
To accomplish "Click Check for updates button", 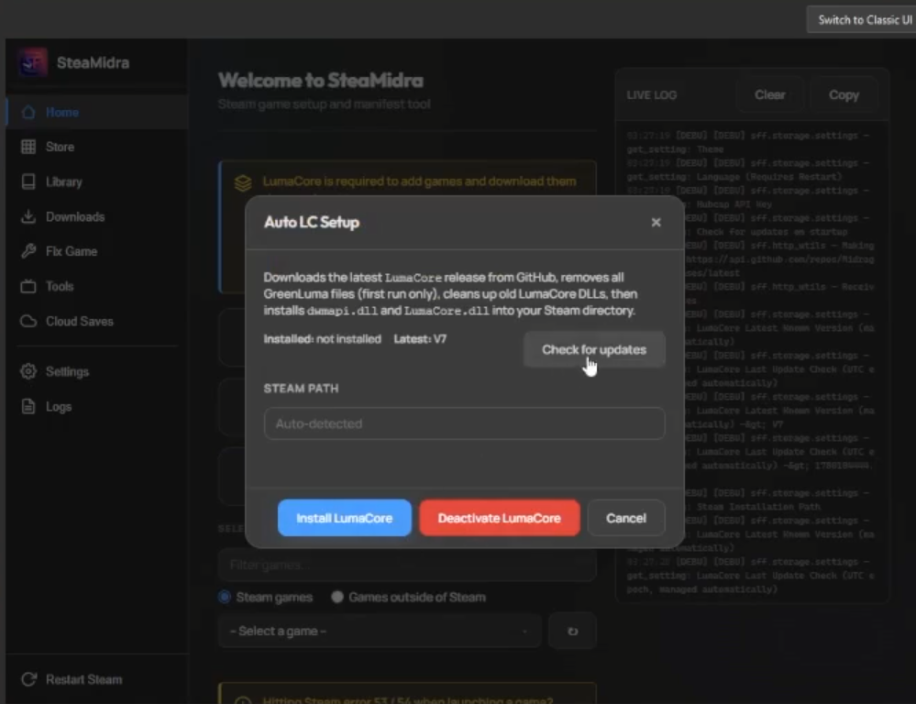I will (594, 349).
